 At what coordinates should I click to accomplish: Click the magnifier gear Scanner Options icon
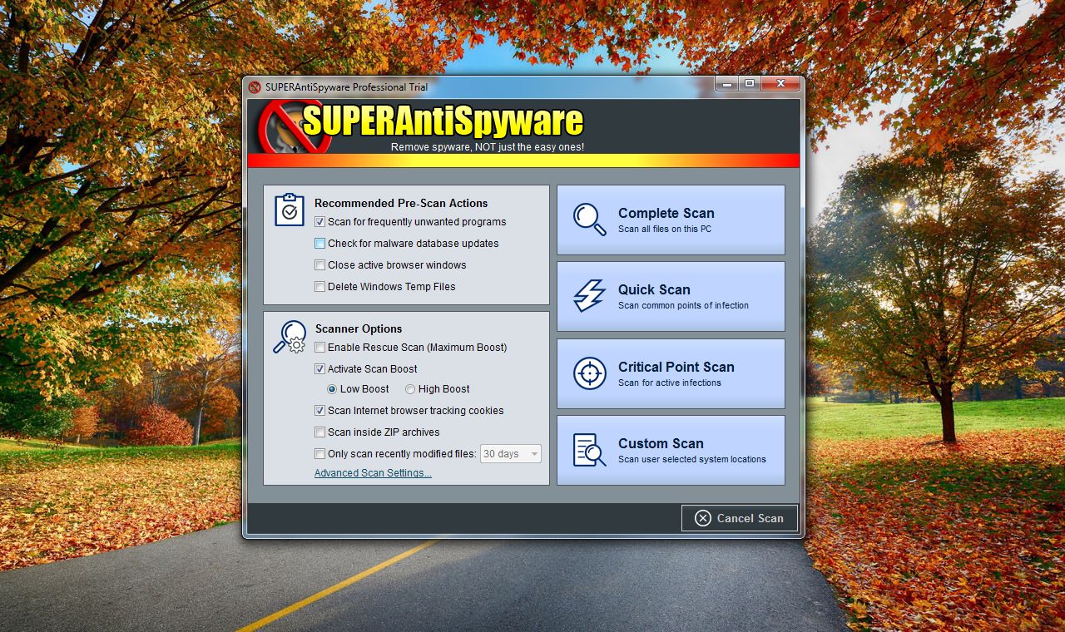coord(289,336)
